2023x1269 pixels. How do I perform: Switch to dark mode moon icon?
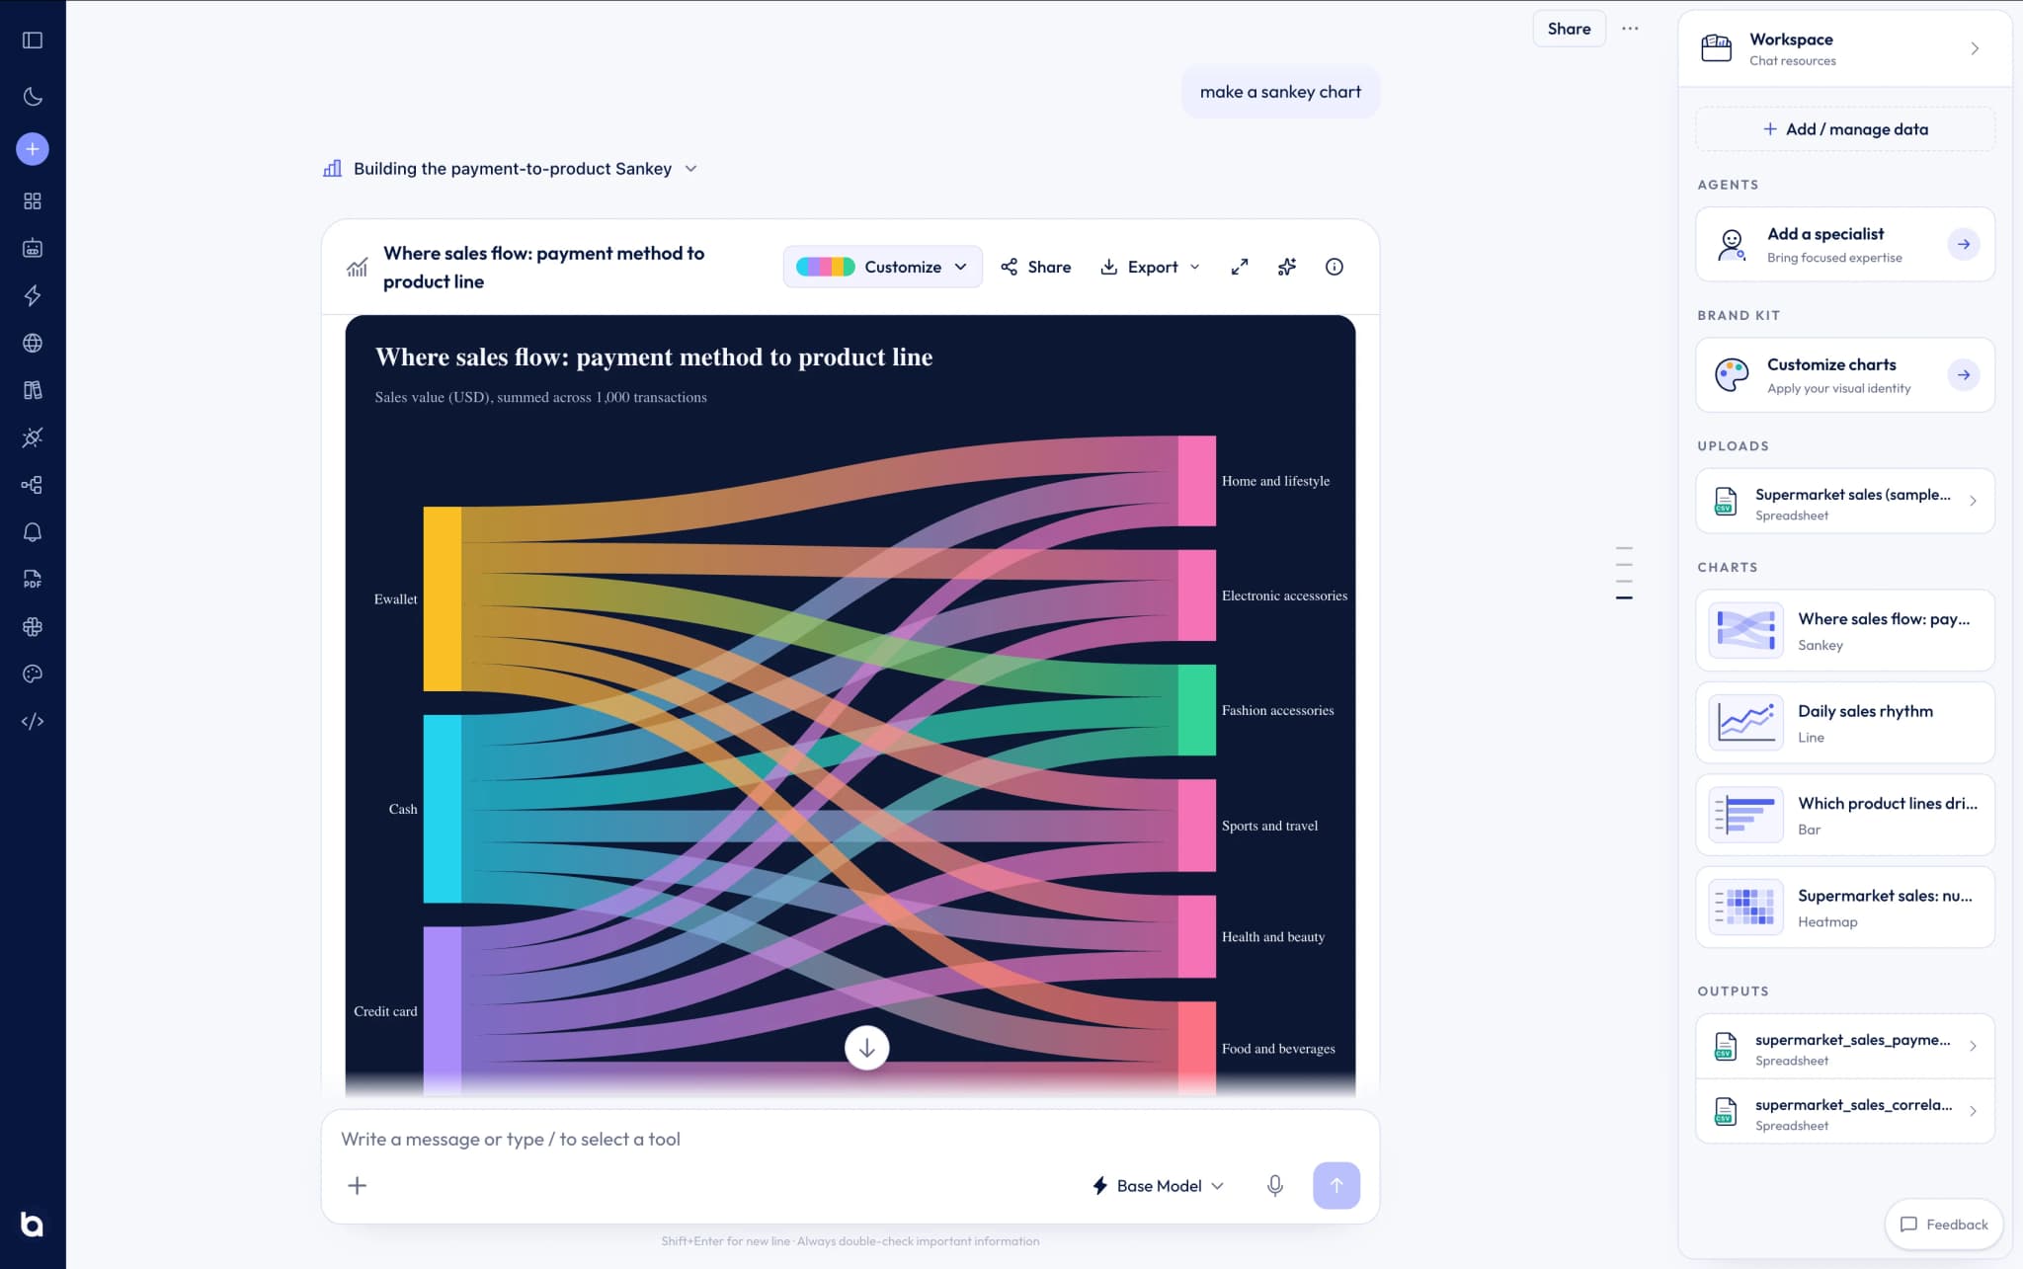click(33, 97)
